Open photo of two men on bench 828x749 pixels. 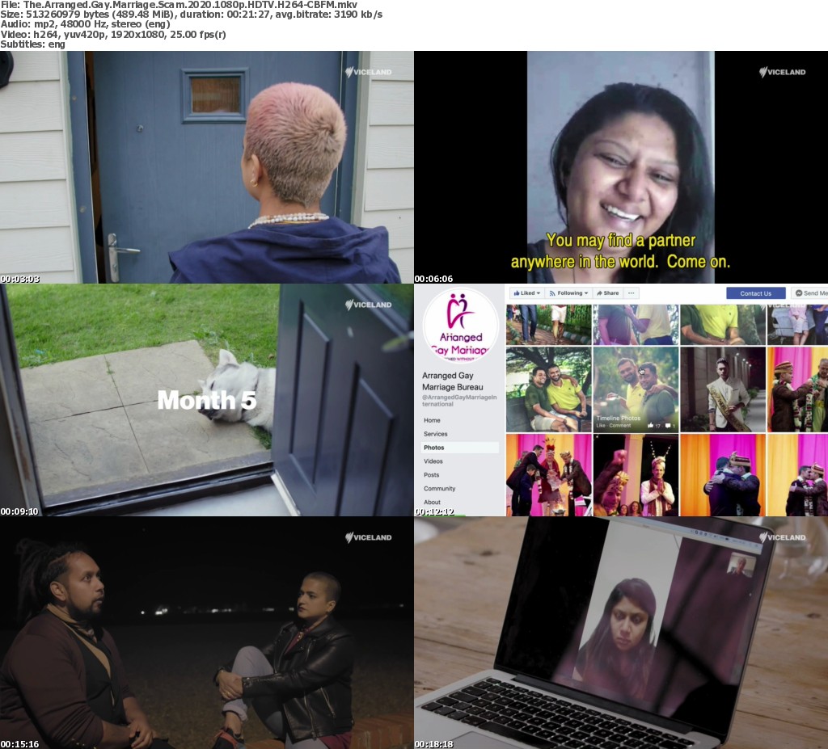[547, 389]
